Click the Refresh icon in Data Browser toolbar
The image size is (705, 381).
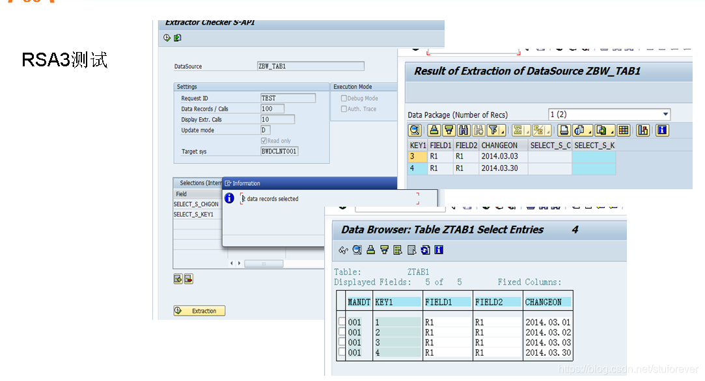coord(425,250)
